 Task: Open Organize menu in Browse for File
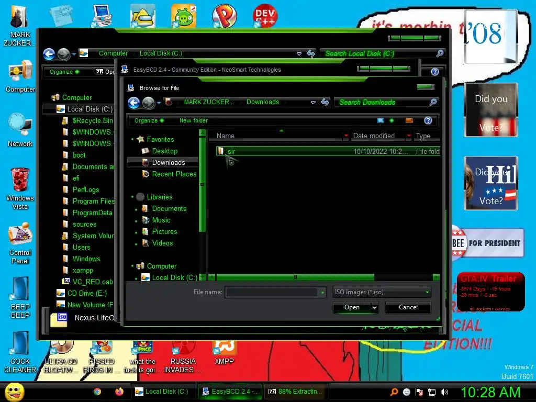tap(149, 120)
